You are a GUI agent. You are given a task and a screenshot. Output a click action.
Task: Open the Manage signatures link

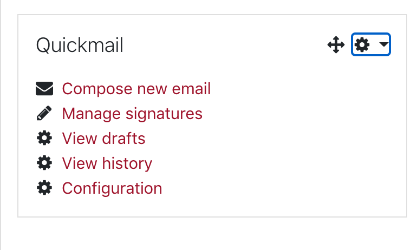pos(132,114)
